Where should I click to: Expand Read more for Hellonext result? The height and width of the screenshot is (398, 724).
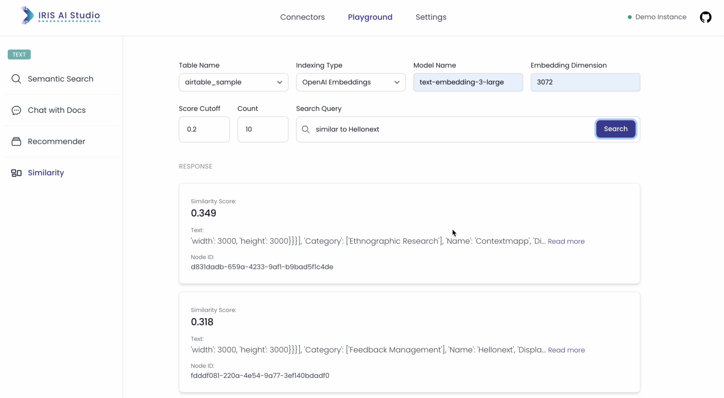pos(566,350)
